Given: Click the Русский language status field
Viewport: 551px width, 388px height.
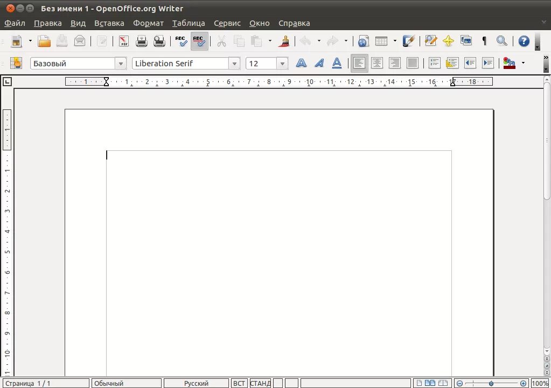Looking at the screenshot, I should point(196,384).
